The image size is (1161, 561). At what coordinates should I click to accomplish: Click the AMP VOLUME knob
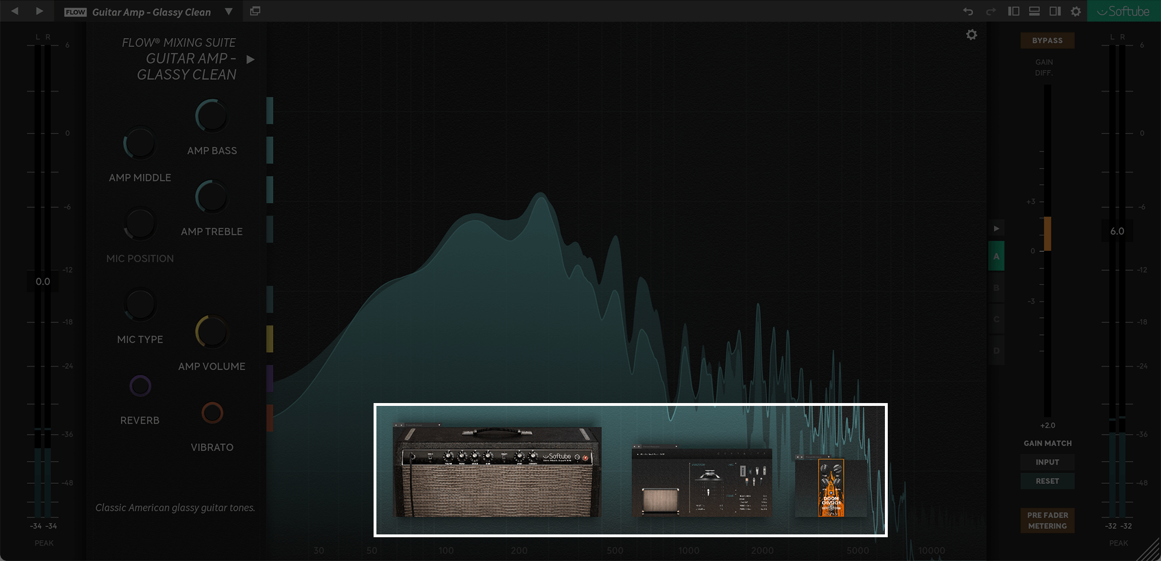[x=211, y=332]
